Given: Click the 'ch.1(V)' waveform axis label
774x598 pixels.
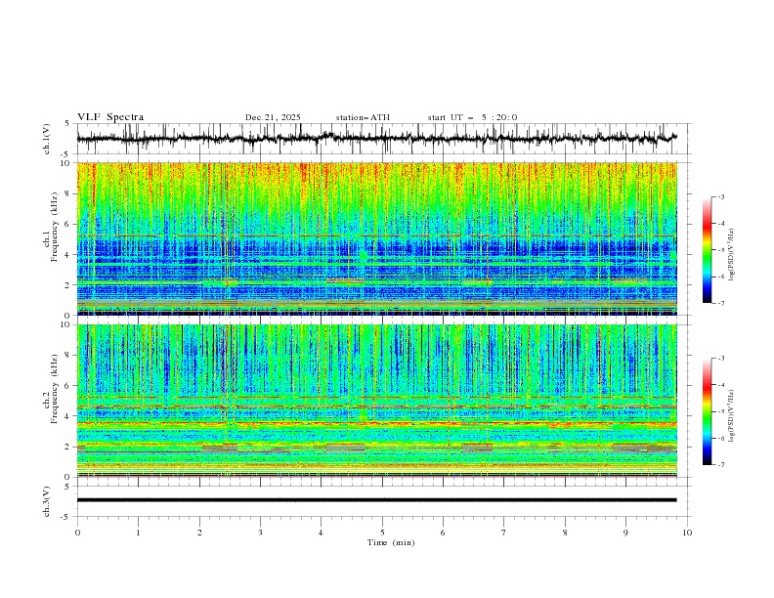Looking at the screenshot, I should 47,139.
